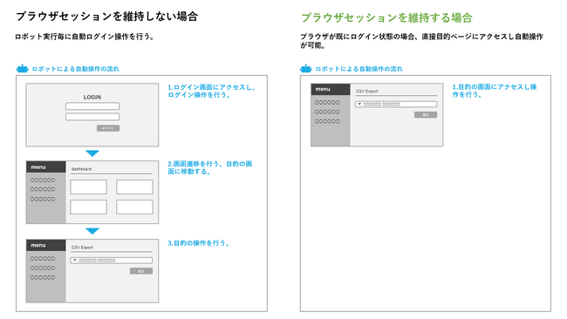Click caption '1.ログイン画面にアクセスし、ログイン操作を行う。'
The width and height of the screenshot is (567, 319).
click(x=212, y=91)
